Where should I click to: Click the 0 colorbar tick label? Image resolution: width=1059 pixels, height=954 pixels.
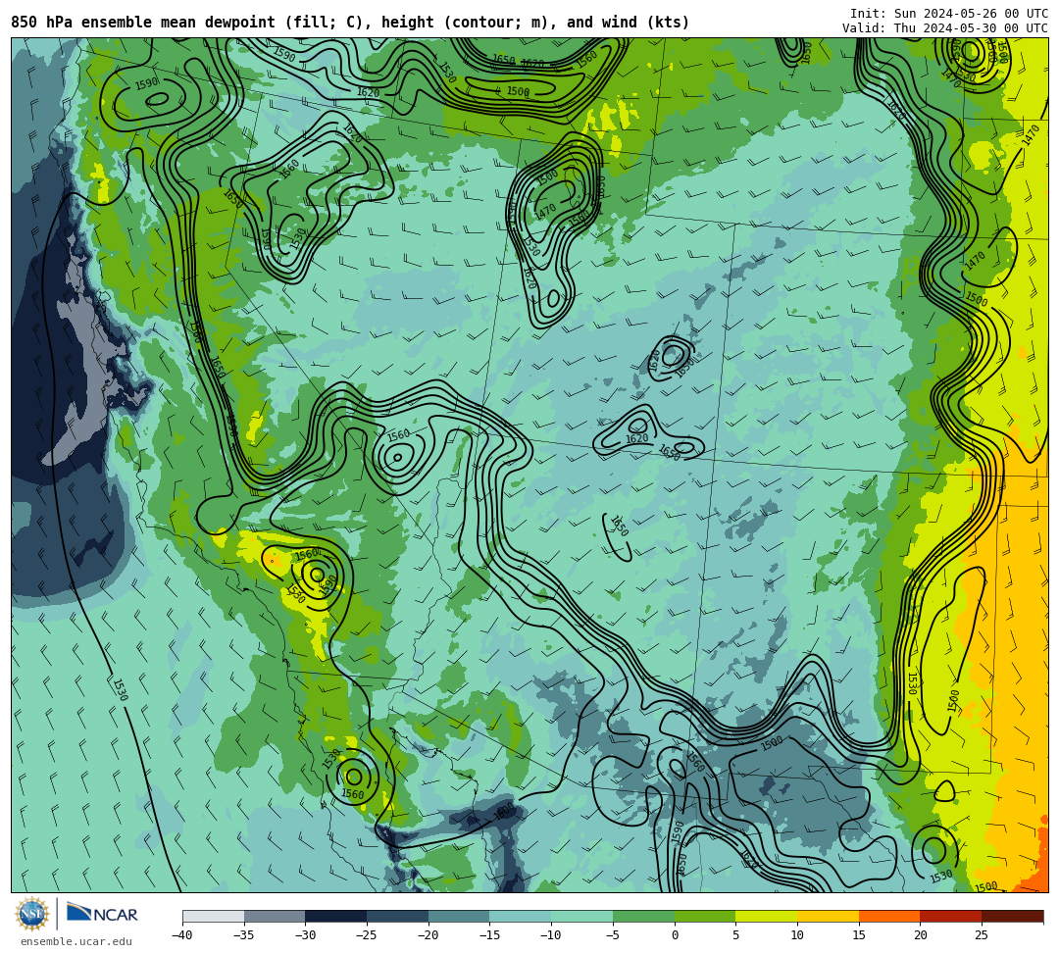(x=675, y=935)
